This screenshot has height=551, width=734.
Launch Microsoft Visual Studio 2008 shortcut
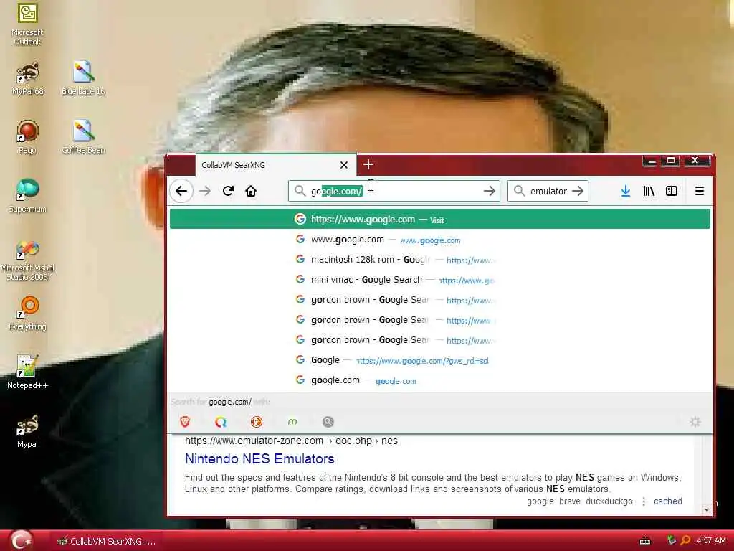click(x=27, y=260)
